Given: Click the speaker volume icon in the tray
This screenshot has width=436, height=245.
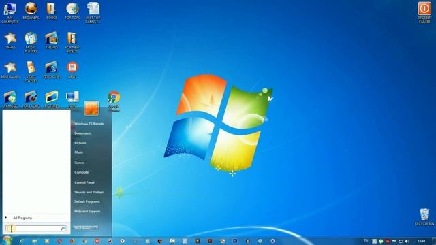Looking at the screenshot, I should tap(407, 241).
